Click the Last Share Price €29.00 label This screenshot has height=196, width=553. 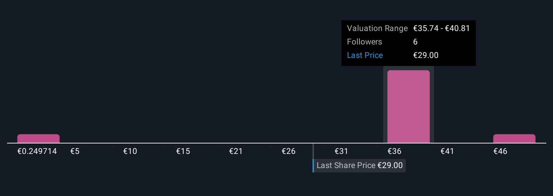(359, 165)
